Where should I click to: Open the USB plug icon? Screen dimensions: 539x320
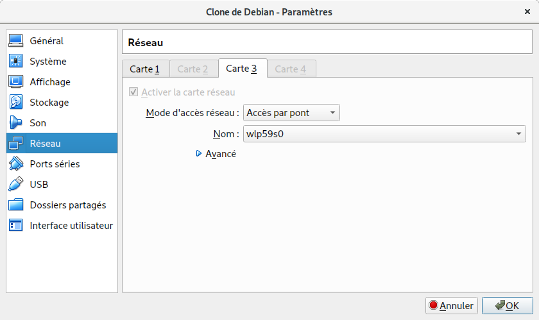tap(16, 184)
